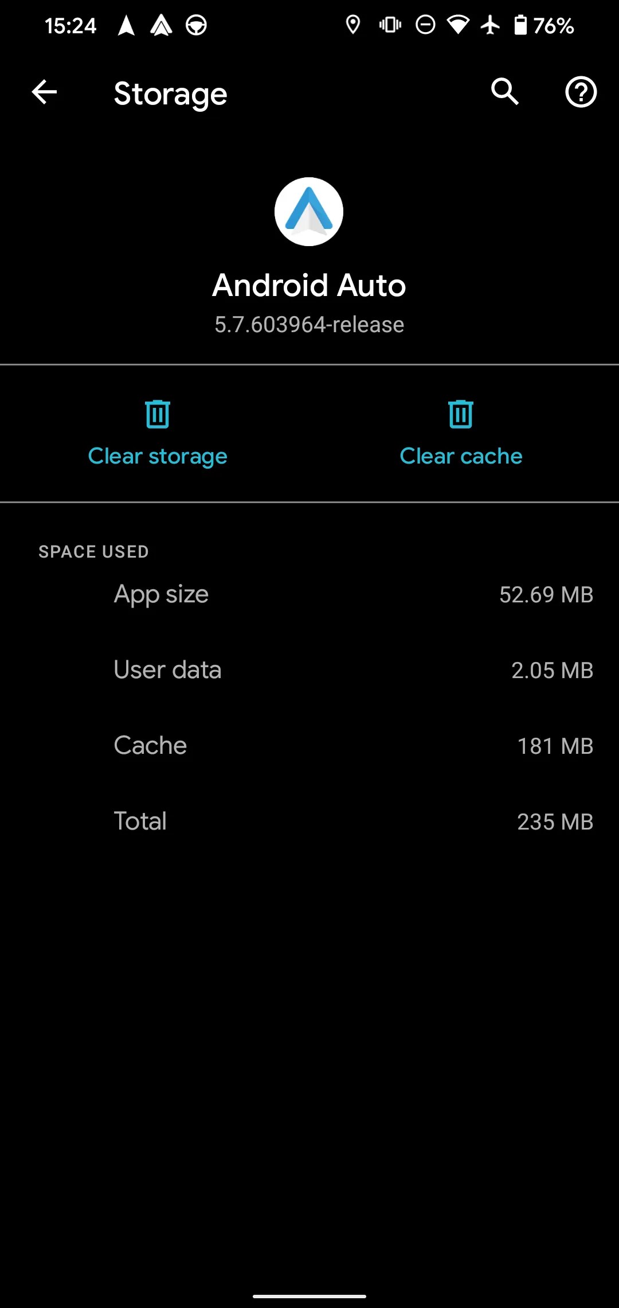619x1308 pixels.
Task: Tap the Wi-Fi status icon
Action: click(x=458, y=25)
